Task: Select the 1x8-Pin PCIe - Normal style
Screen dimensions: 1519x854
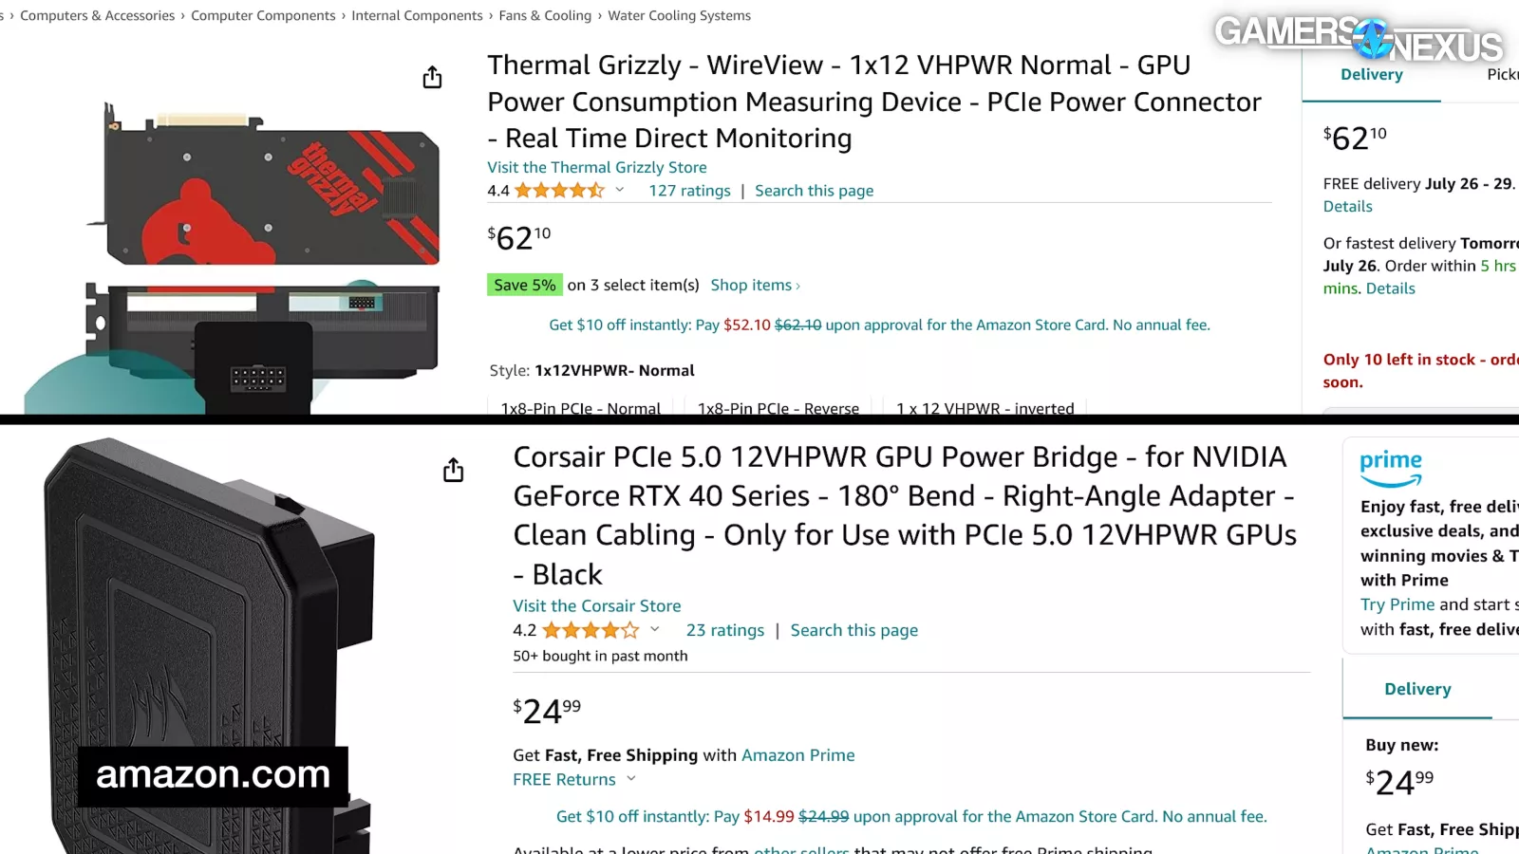Action: pyautogui.click(x=580, y=406)
